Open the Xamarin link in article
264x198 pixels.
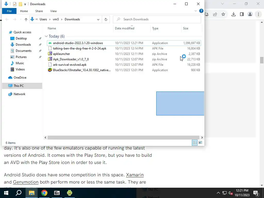(135, 175)
